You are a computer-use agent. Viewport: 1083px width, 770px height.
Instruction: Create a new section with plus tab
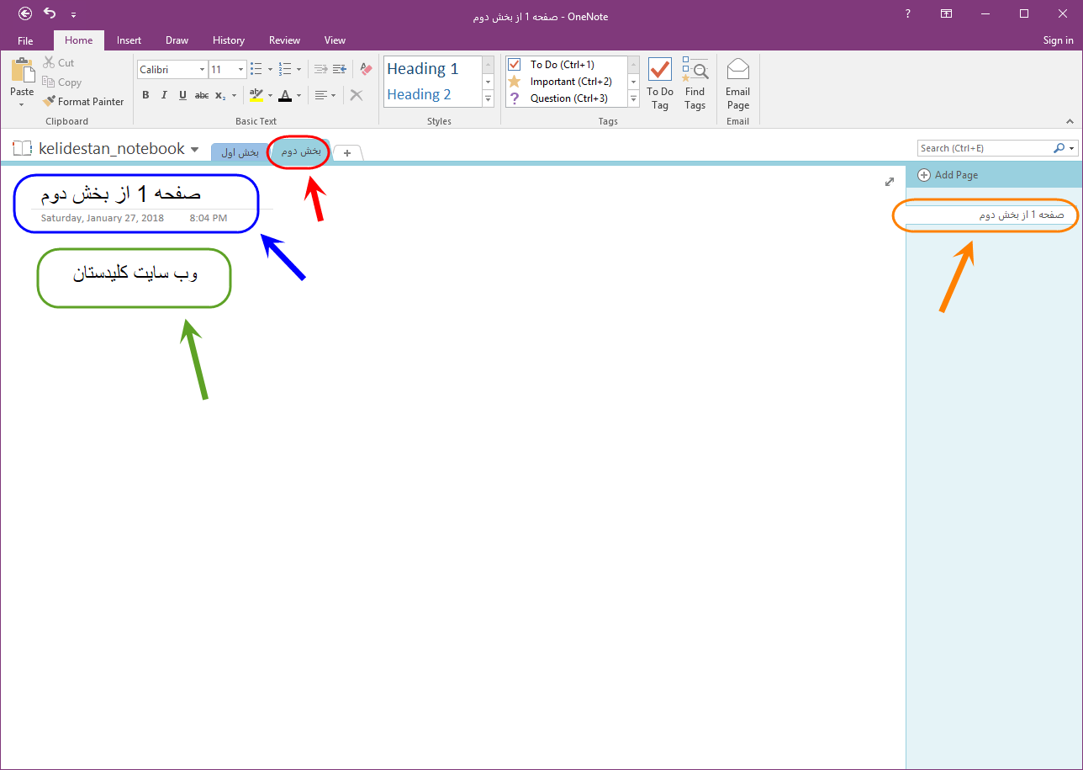pos(348,152)
